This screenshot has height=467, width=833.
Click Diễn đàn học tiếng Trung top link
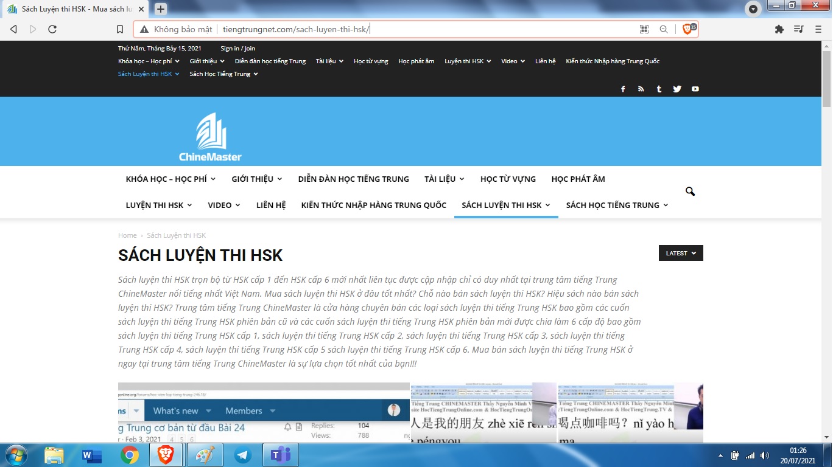(270, 61)
